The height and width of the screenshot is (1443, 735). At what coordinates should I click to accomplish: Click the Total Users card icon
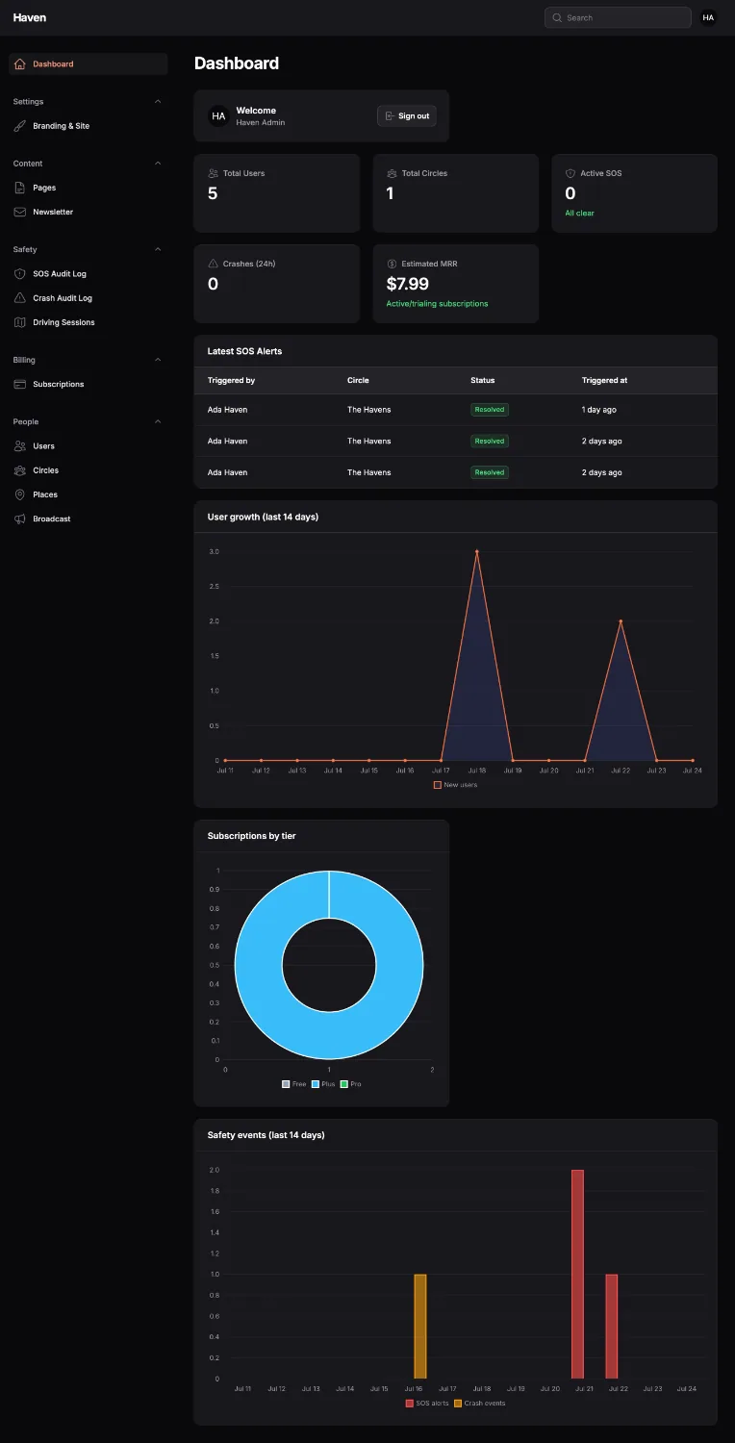coord(213,173)
